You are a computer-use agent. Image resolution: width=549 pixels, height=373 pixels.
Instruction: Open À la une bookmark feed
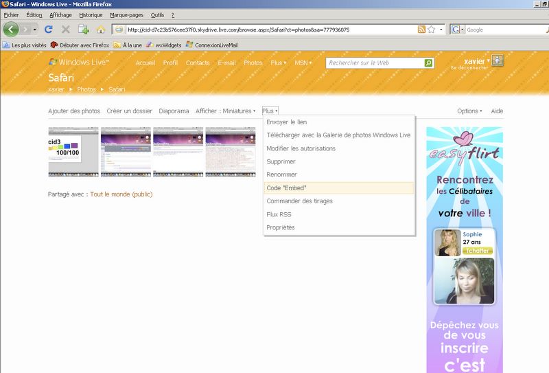coord(128,45)
